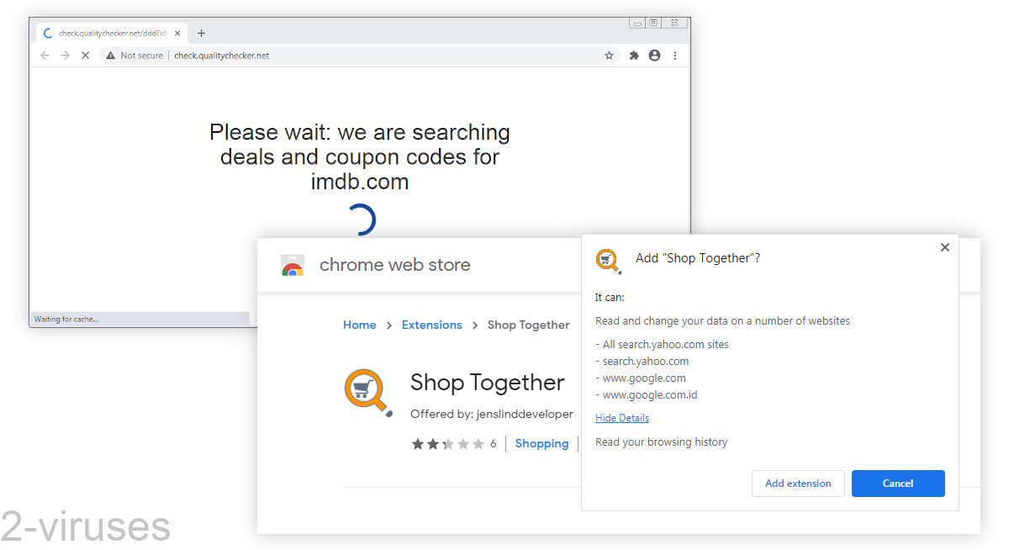Open the Chrome three-dot menu
1009x550 pixels.
[674, 55]
